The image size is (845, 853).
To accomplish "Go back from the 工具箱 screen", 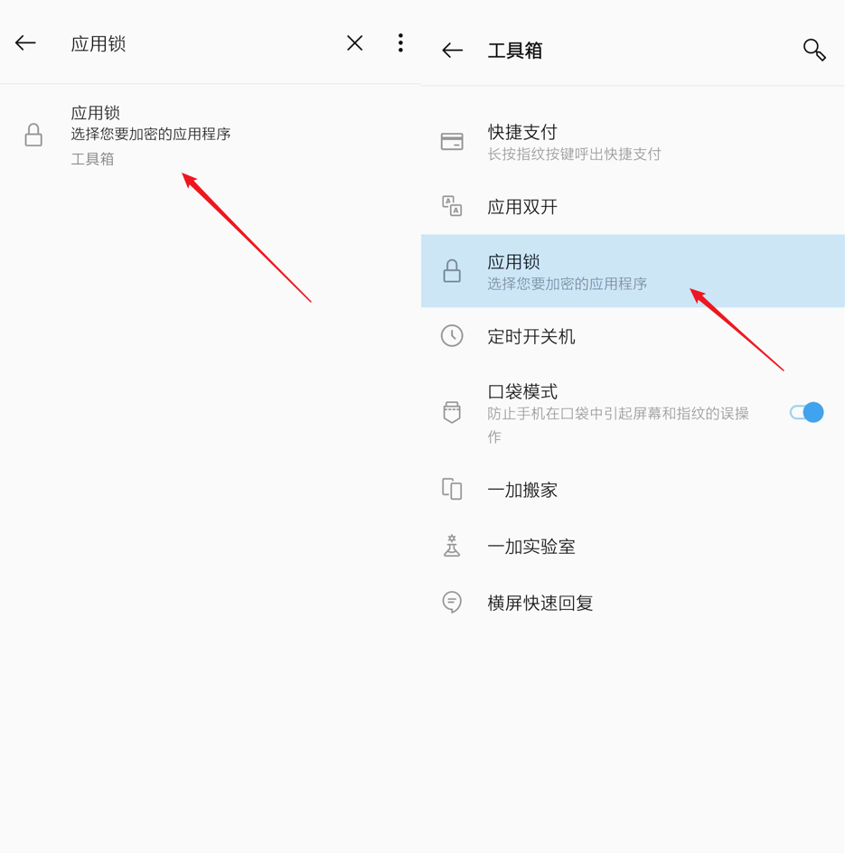I will [x=452, y=51].
